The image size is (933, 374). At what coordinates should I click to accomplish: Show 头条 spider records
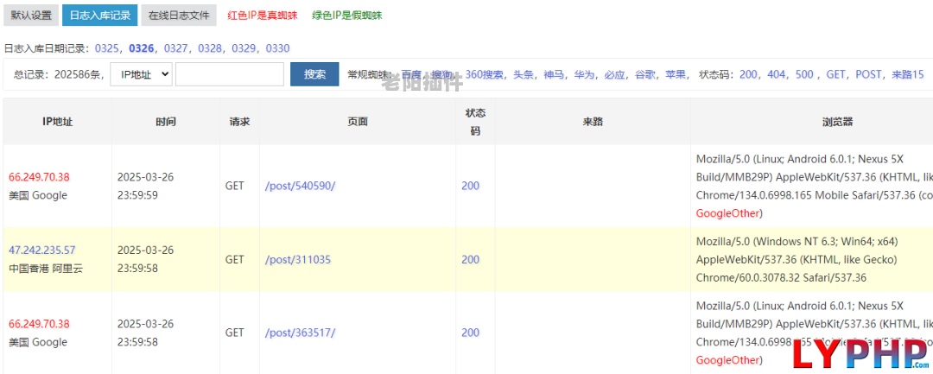[x=523, y=74]
